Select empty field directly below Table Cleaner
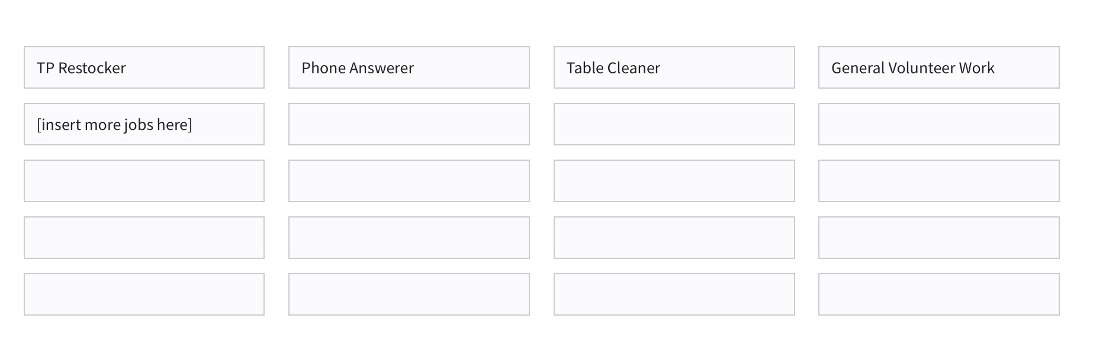This screenshot has height=344, width=1093. tap(674, 124)
